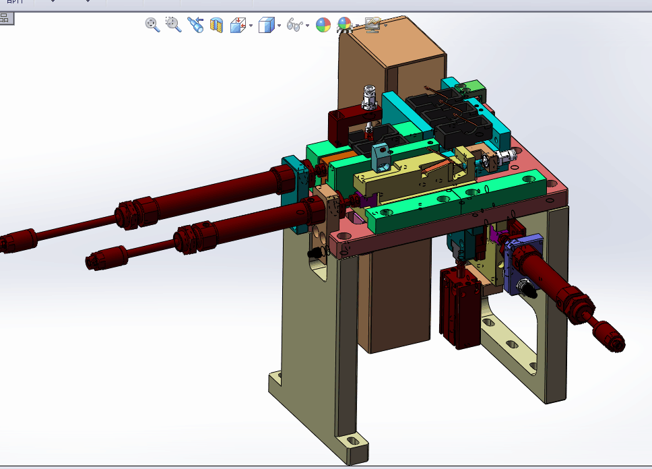This screenshot has height=469, width=652.
Task: Open the Edit Appearance color ball
Action: click(x=323, y=25)
